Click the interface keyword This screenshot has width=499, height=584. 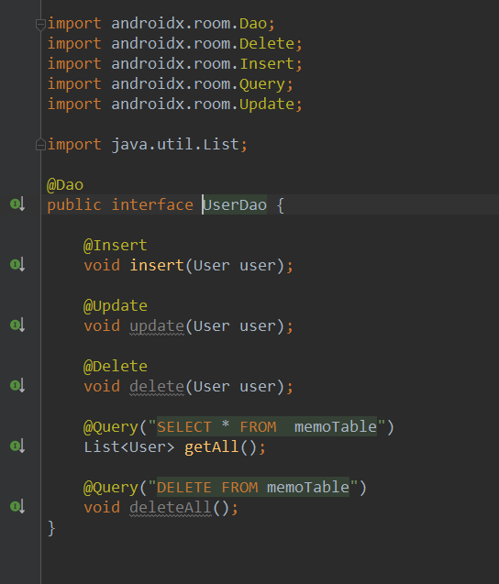click(152, 204)
